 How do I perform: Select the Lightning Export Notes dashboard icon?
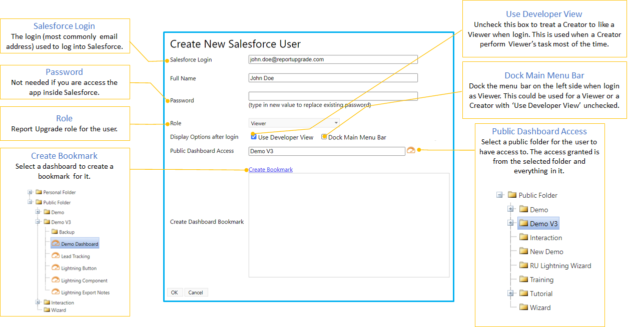56,292
